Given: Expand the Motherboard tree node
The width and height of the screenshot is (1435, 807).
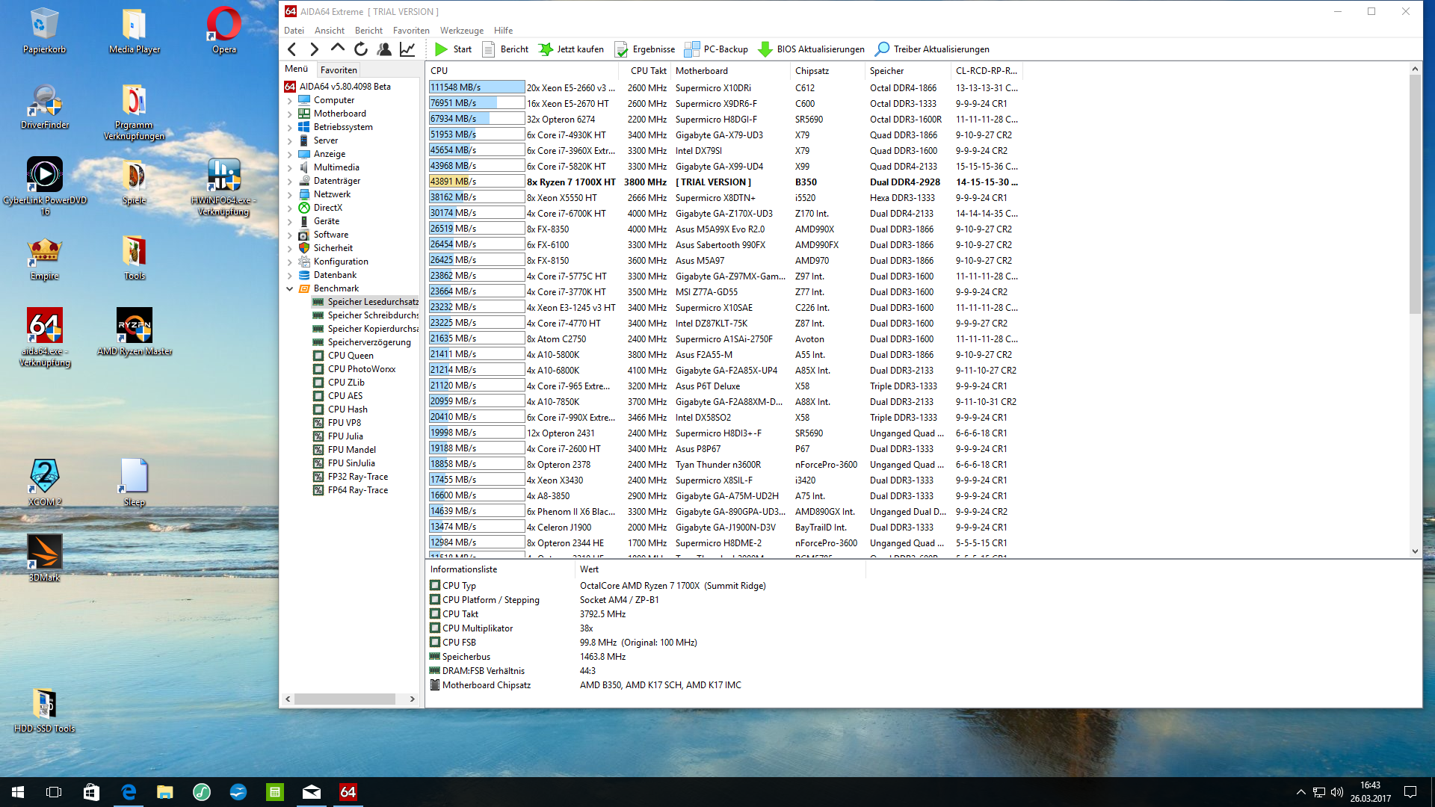Looking at the screenshot, I should tap(290, 114).
